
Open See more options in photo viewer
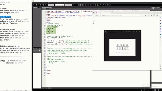[121, 32]
